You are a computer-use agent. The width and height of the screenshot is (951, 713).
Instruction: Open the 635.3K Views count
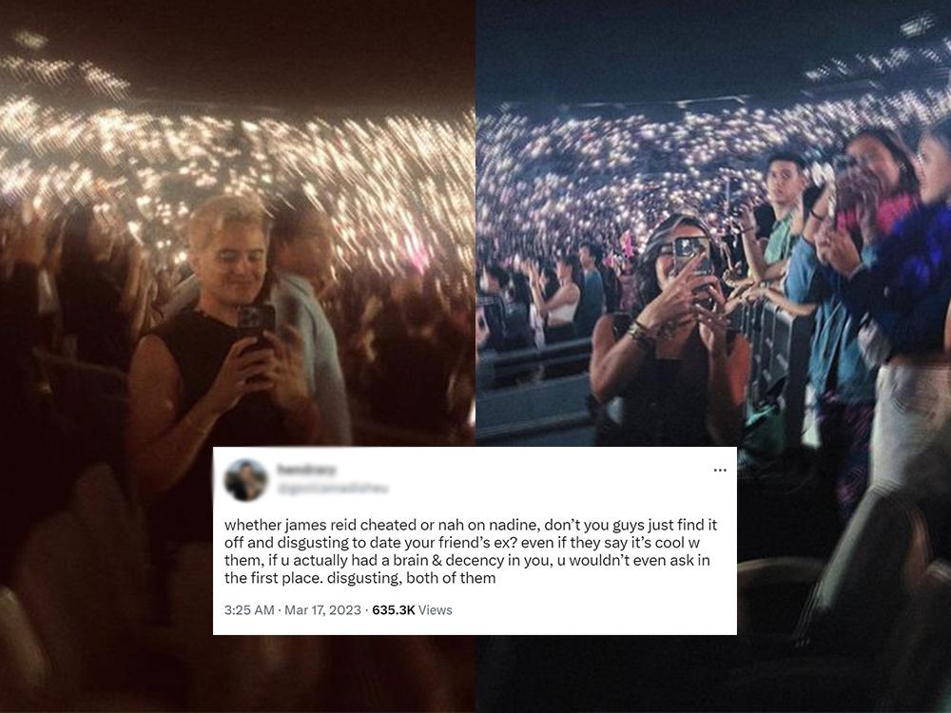412,609
